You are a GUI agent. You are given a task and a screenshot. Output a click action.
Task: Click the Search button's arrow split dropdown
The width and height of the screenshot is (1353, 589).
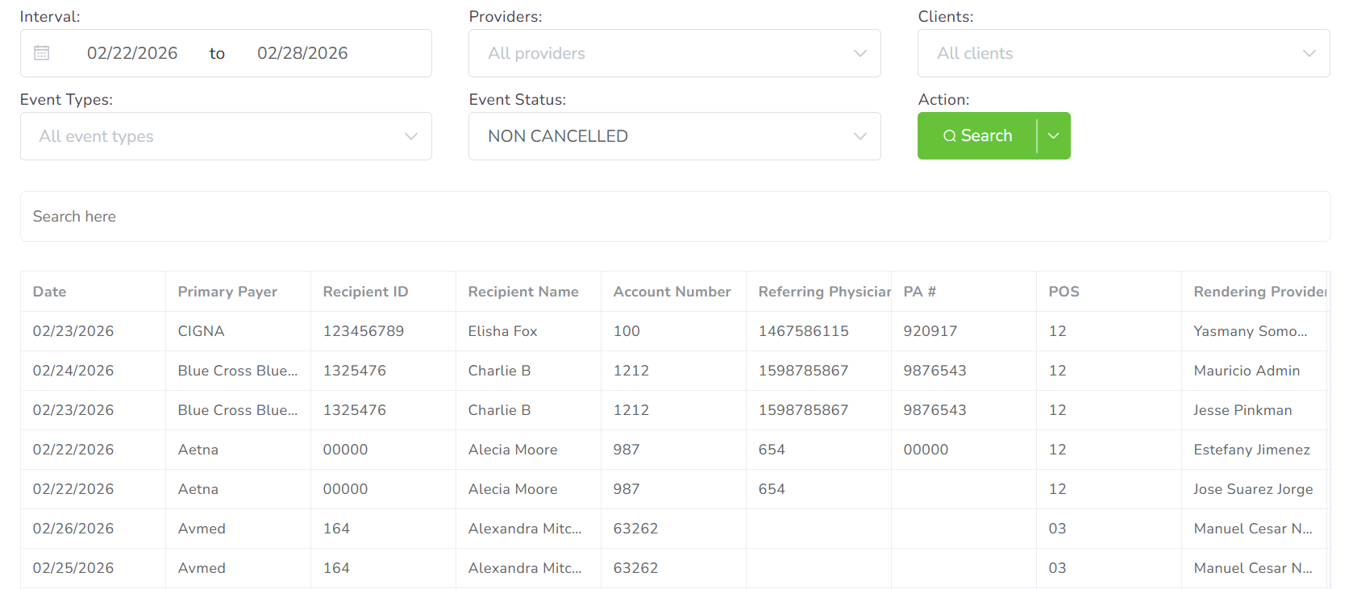click(1053, 136)
